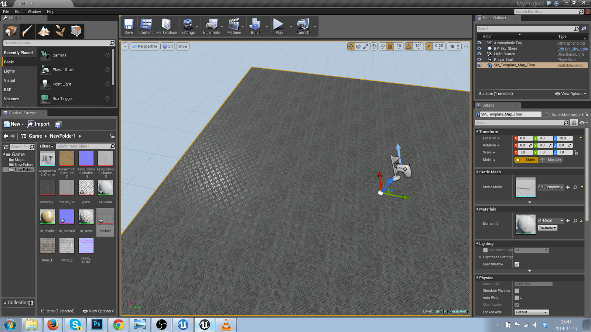
Task: Click the Launch toolbar icon
Action: (303, 27)
